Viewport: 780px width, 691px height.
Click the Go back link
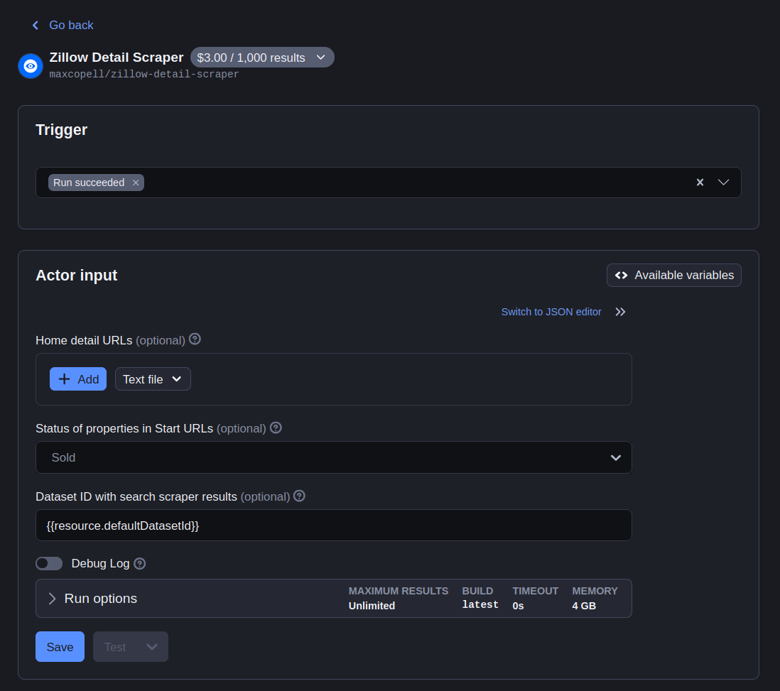71,25
